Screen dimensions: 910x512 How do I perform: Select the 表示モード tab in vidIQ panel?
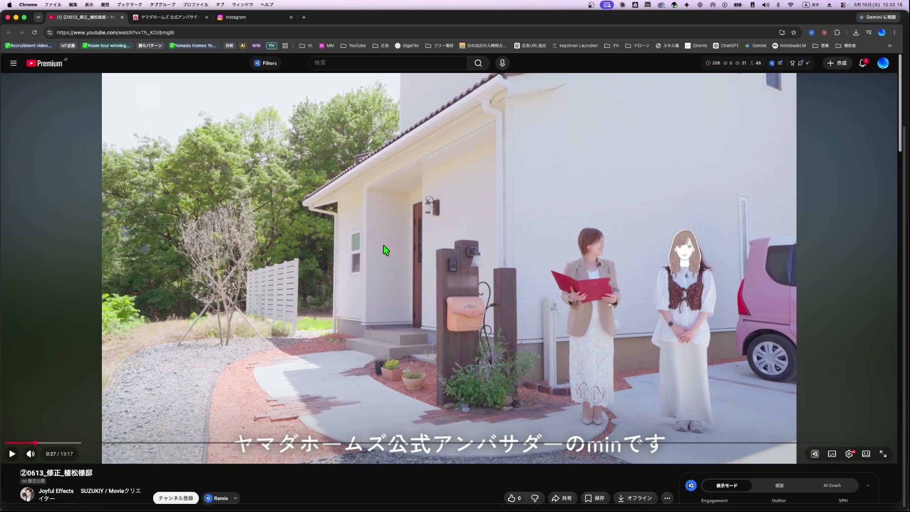tap(727, 485)
